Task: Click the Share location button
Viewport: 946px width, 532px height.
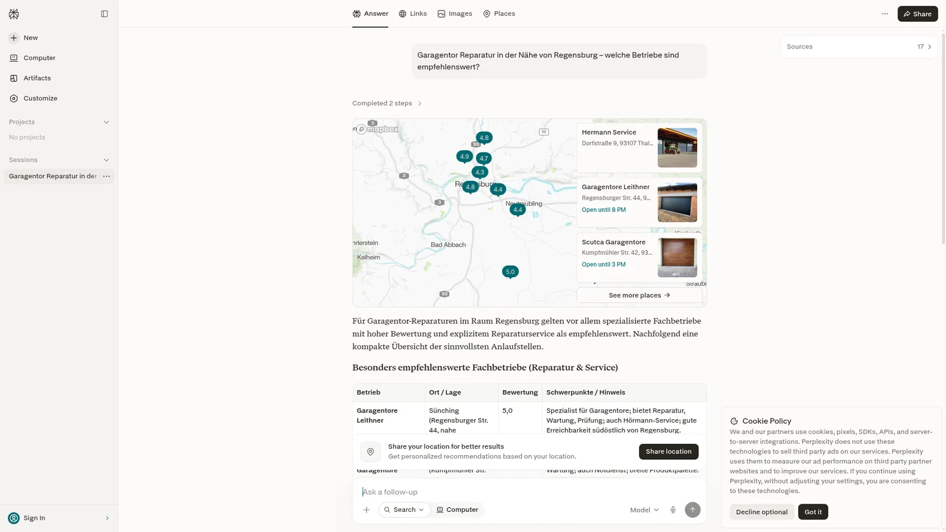Action: coord(669,452)
